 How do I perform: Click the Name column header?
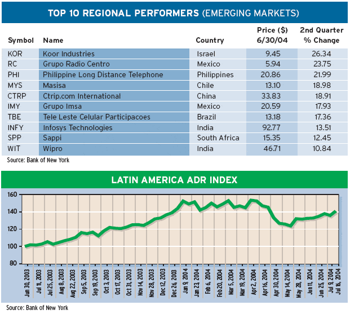(53, 40)
